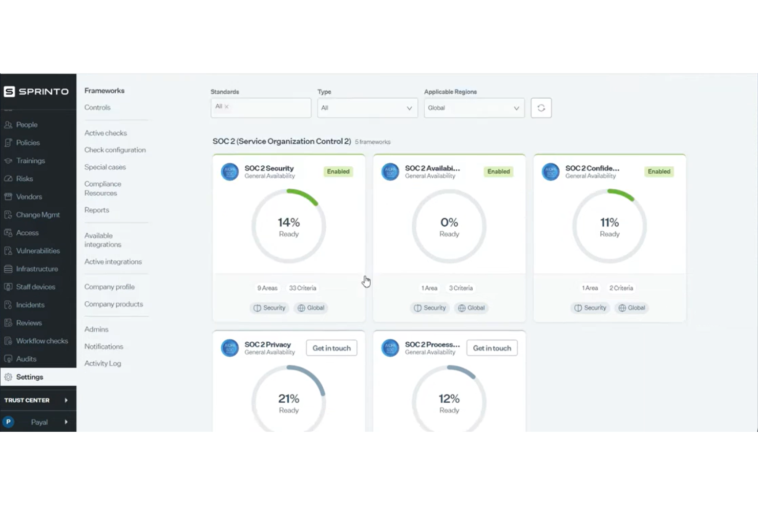The height and width of the screenshot is (505, 758).
Task: Click the 12% Ready progress ring
Action: [x=449, y=398]
